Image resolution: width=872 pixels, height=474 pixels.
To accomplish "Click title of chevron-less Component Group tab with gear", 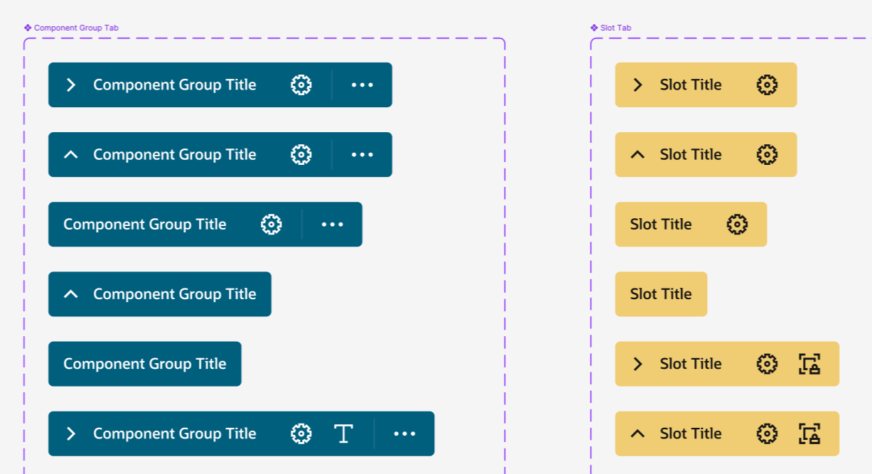I will tap(145, 224).
